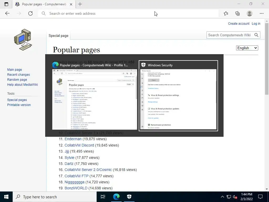Click the forward navigation arrow
The width and height of the screenshot is (269, 202).
tap(19, 13)
